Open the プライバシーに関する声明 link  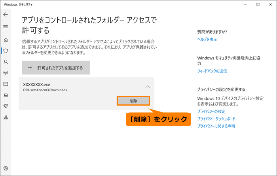click(x=216, y=126)
